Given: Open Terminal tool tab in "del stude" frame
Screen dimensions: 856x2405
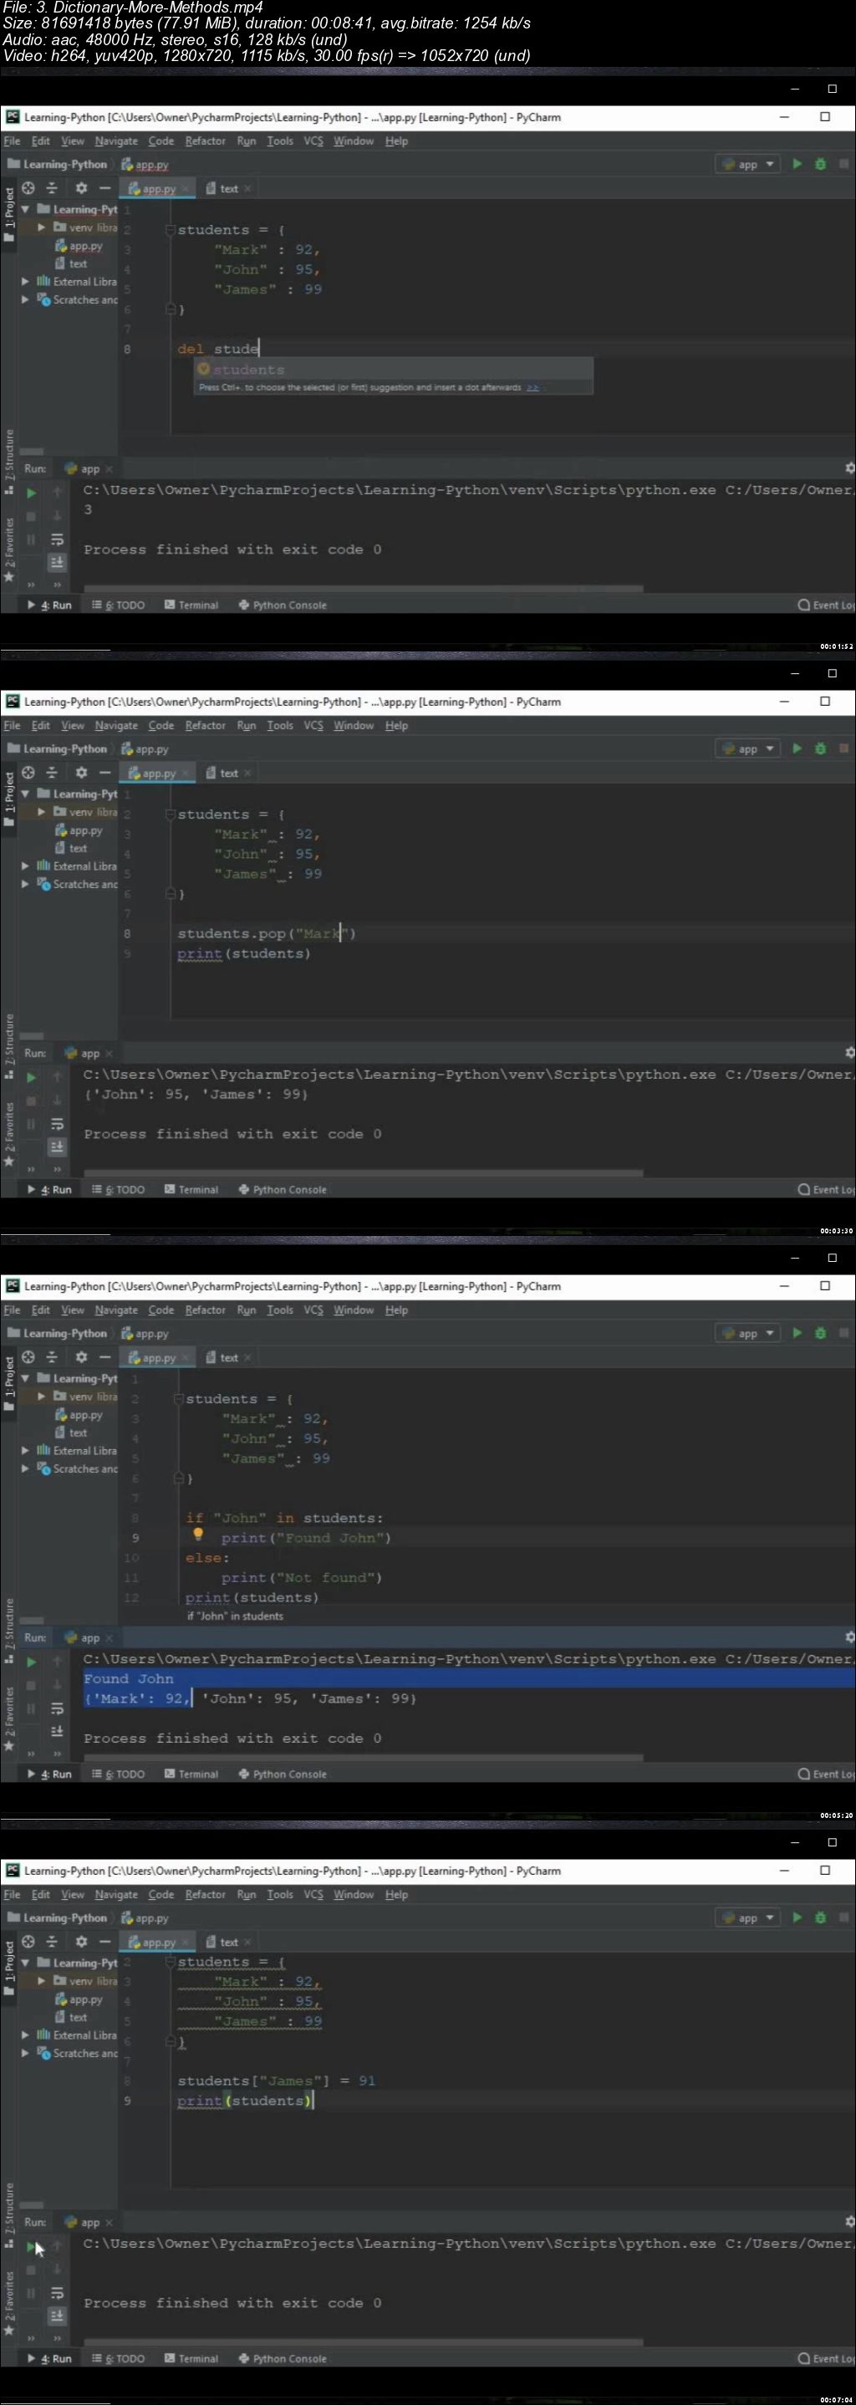Looking at the screenshot, I should click(191, 605).
